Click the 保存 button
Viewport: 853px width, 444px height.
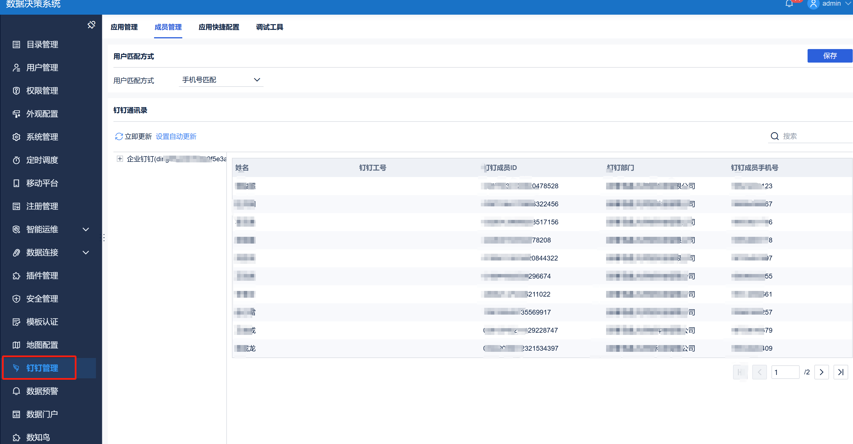(x=830, y=56)
